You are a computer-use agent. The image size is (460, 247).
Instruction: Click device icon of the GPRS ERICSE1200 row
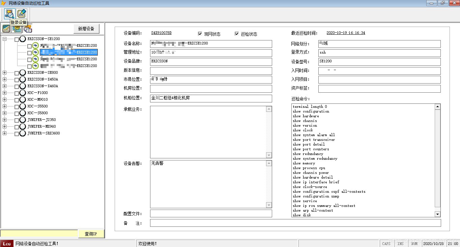click(x=35, y=45)
